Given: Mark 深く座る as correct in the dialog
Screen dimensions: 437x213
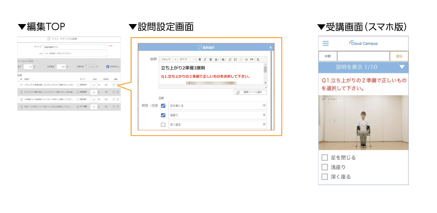Looking at the screenshot, I should (x=163, y=125).
